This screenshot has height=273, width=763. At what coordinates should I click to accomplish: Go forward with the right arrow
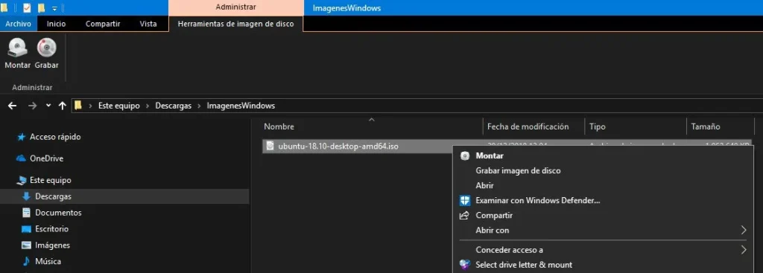tap(32, 106)
